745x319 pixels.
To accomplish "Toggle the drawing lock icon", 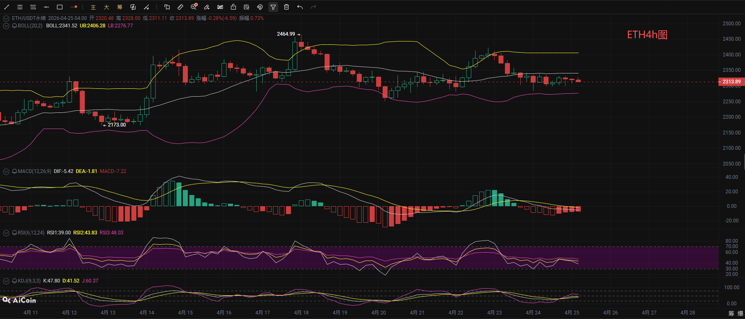I will point(233,7).
